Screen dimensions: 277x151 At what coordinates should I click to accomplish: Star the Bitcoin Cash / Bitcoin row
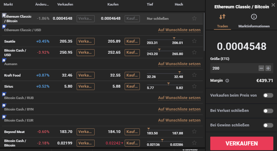coord(194,143)
